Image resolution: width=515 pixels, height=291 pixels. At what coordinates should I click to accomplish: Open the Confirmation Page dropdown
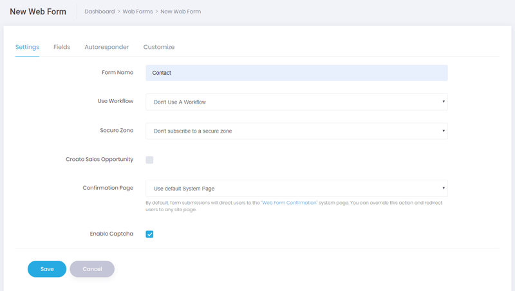(297, 188)
